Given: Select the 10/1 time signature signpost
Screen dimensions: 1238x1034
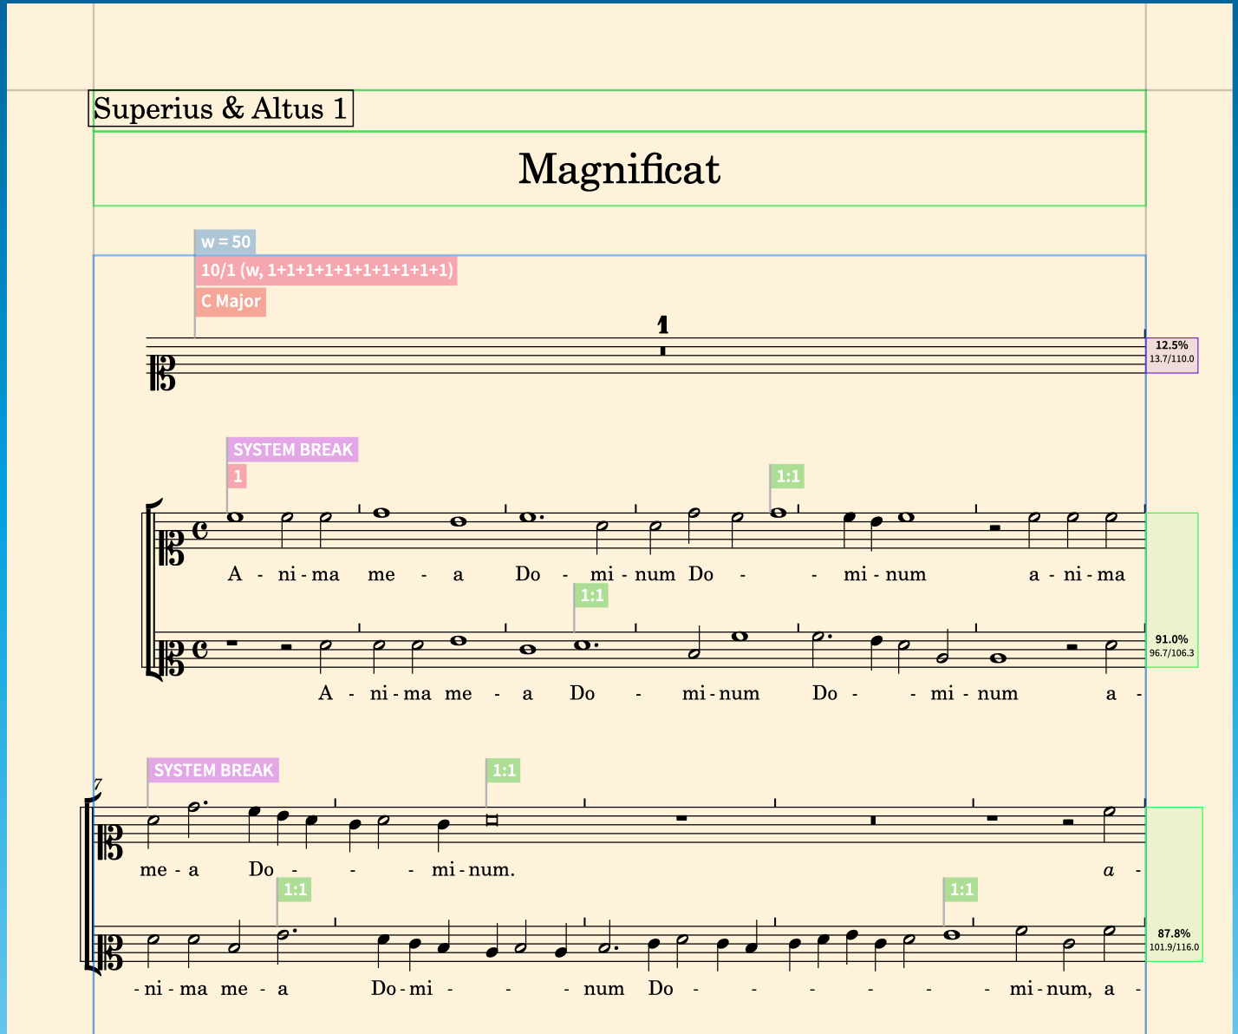Looking at the screenshot, I should tap(326, 271).
